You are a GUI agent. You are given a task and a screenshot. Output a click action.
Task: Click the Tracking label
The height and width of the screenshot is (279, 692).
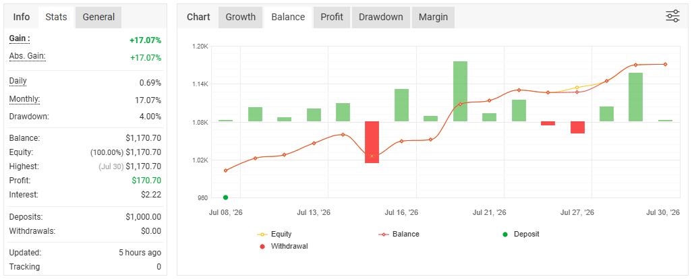click(x=24, y=267)
